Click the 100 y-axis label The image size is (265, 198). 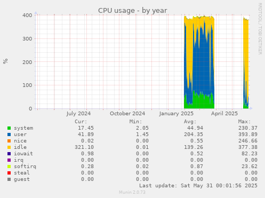(27, 85)
